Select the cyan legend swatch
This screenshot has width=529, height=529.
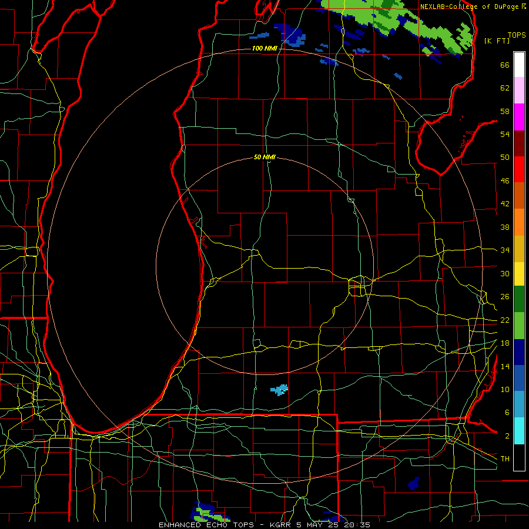[x=519, y=431]
